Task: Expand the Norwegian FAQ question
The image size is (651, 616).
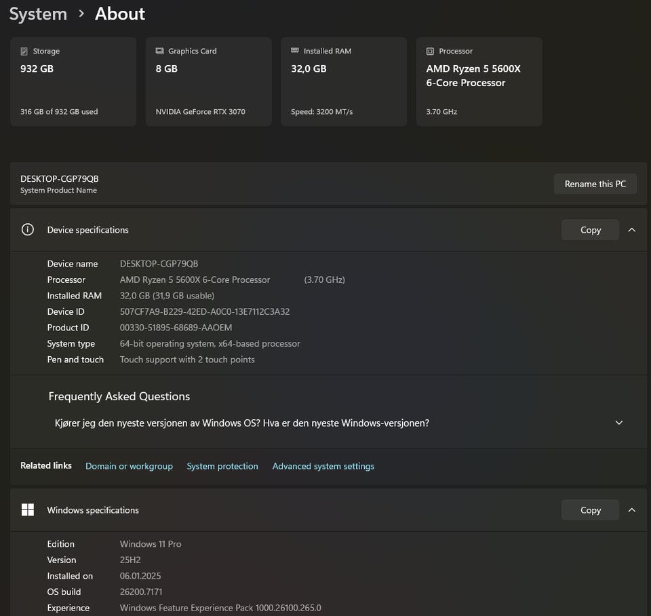Action: click(618, 423)
